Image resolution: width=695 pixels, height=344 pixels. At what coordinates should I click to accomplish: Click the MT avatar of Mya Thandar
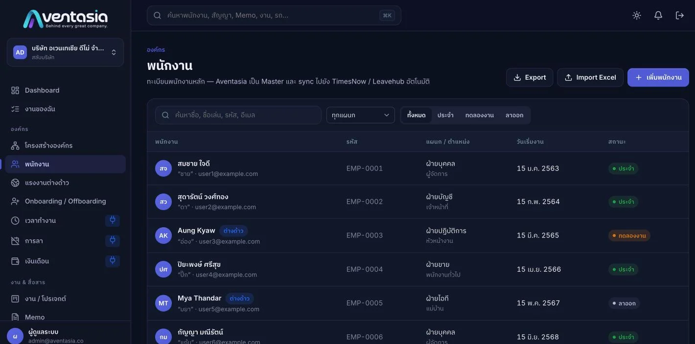click(x=163, y=303)
